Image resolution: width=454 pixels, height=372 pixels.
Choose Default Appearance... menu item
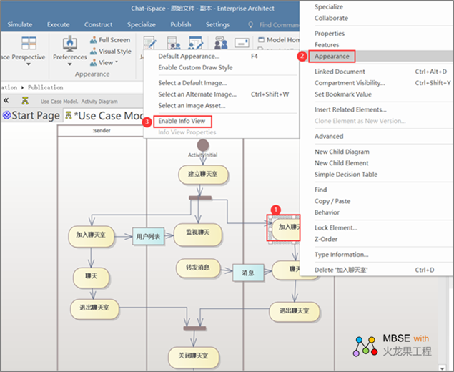click(x=189, y=57)
